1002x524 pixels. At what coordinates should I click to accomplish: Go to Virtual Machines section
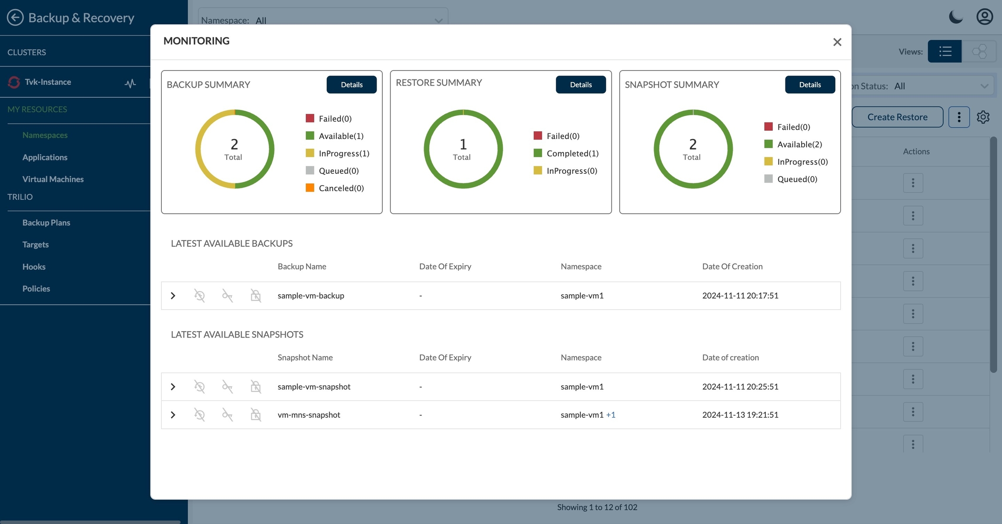coord(53,179)
